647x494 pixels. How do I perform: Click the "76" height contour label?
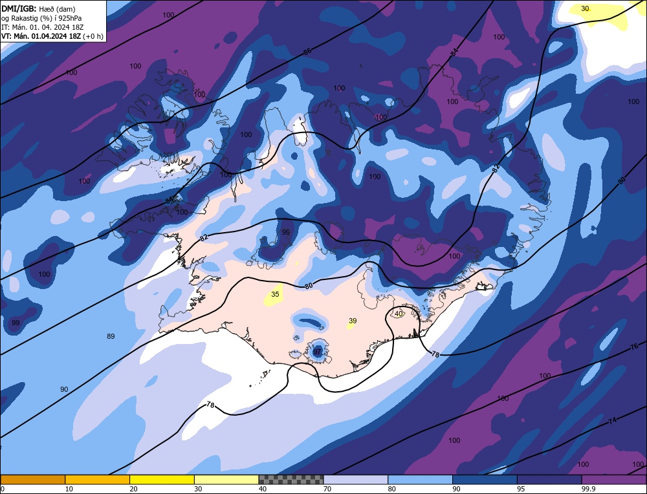coord(634,347)
